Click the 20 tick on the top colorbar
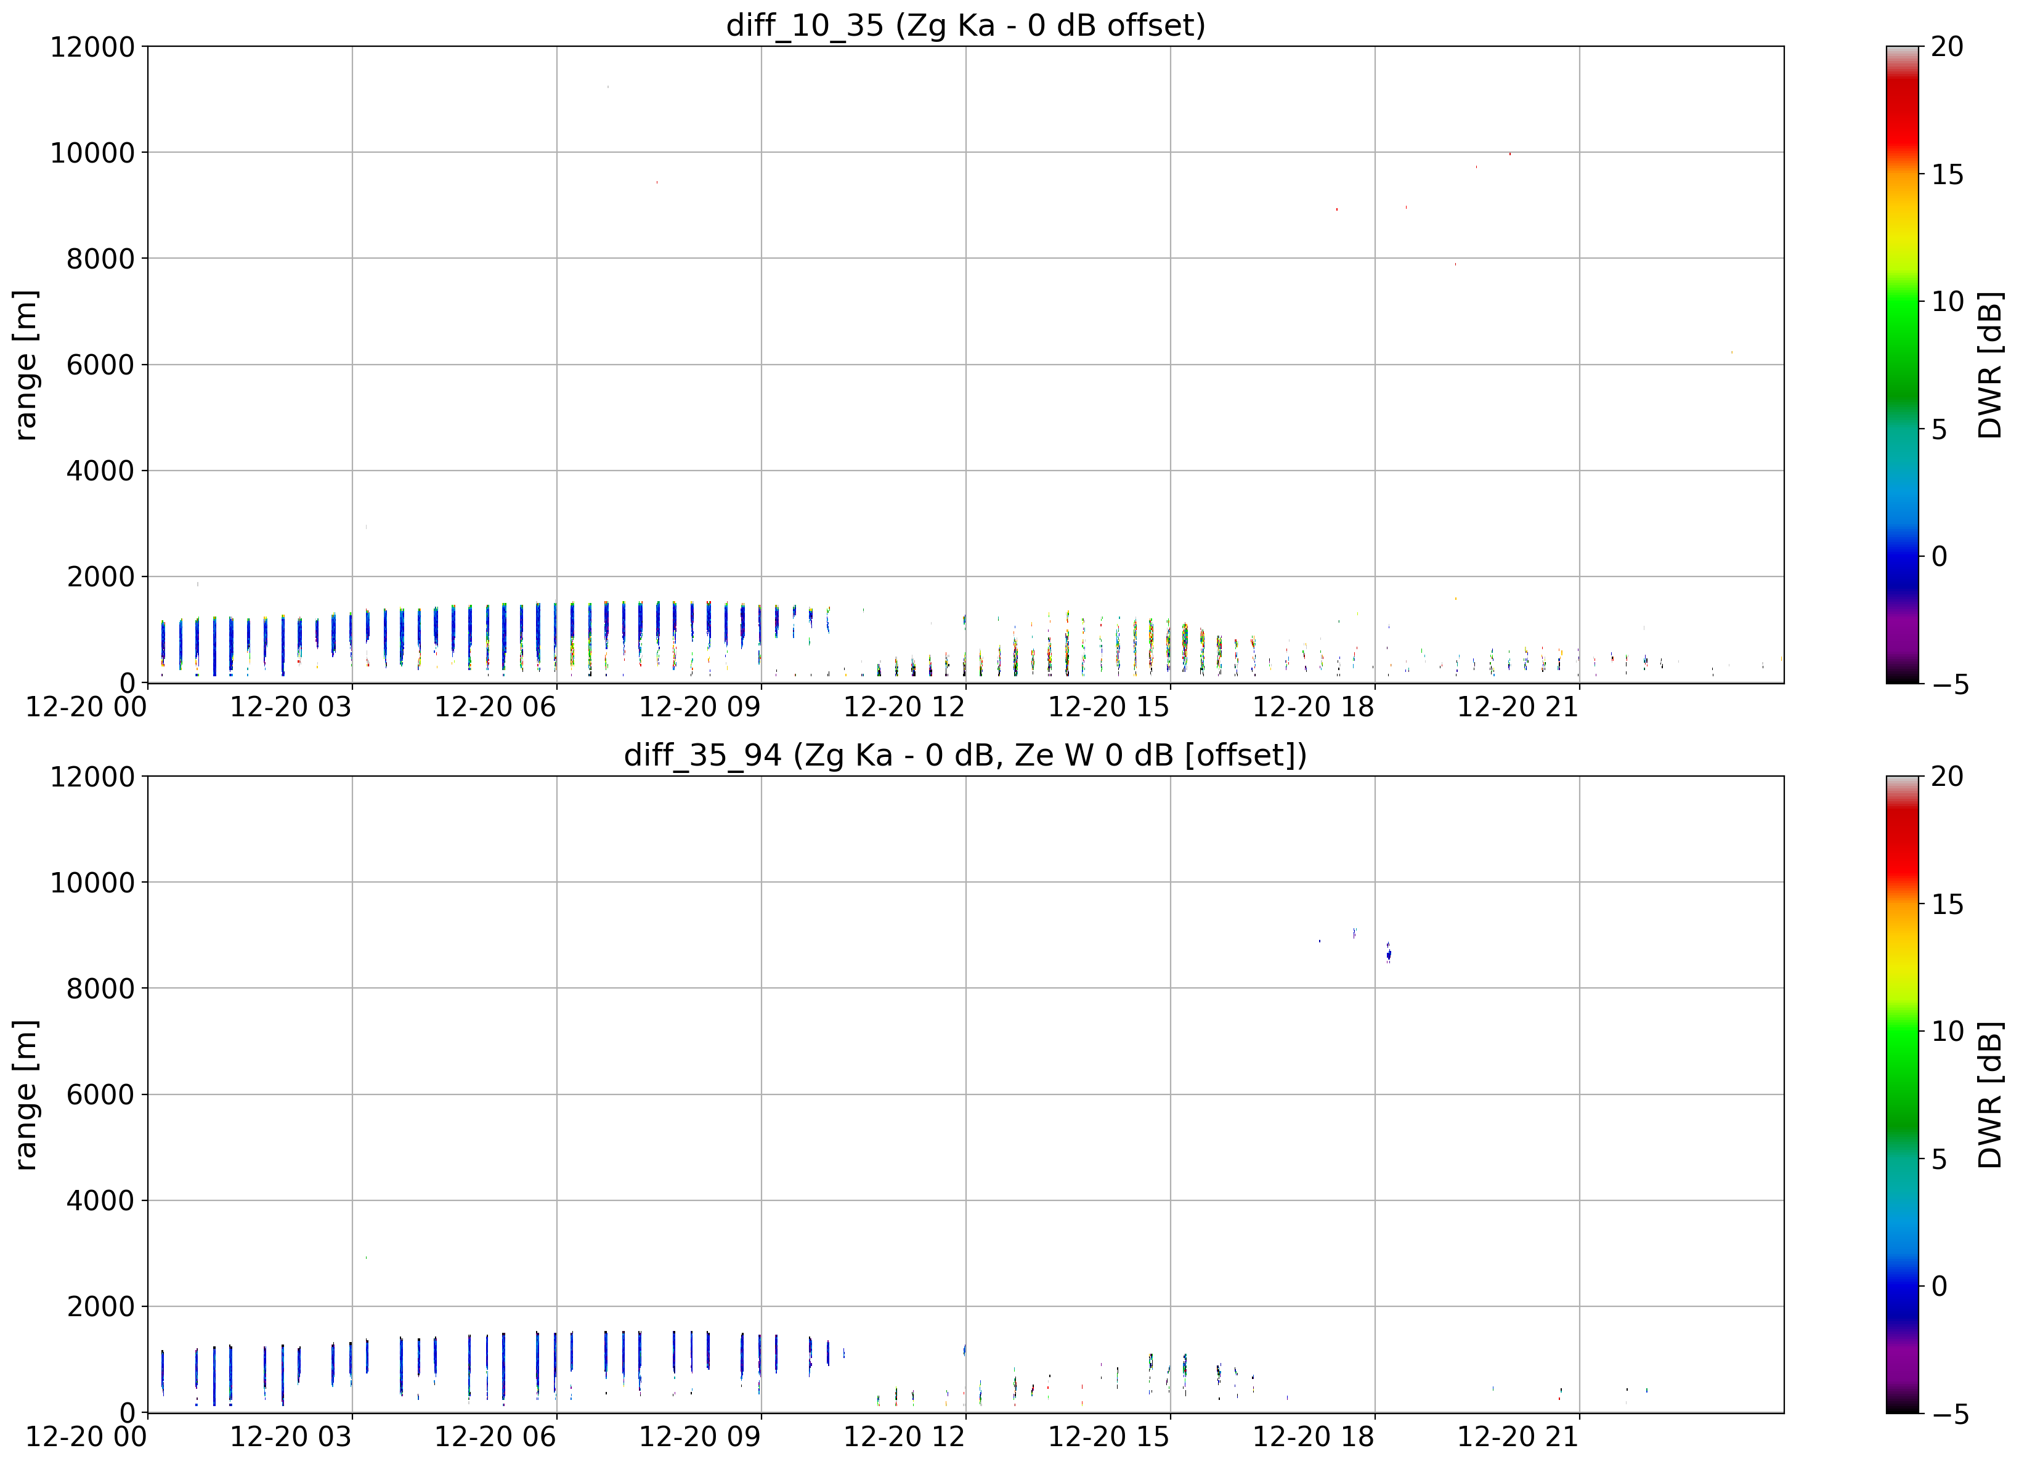Screen dimensions: 2019x1464 click(1947, 47)
